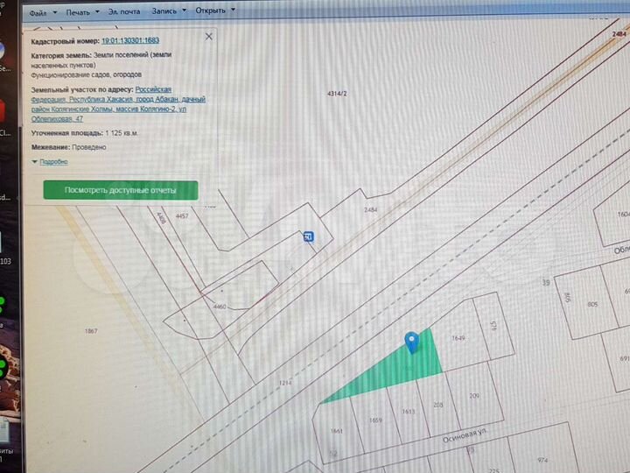Open the Файл menu
Image resolution: width=630 pixels, height=473 pixels.
point(41,13)
